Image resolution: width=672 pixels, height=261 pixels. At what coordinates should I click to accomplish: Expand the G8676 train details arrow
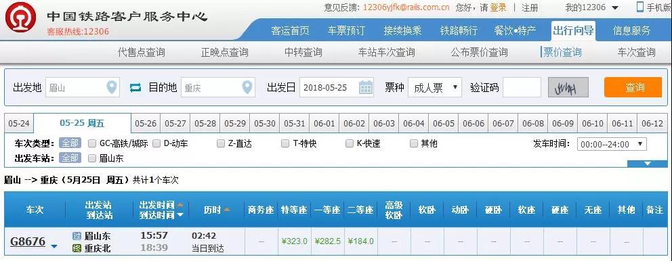[x=54, y=246]
